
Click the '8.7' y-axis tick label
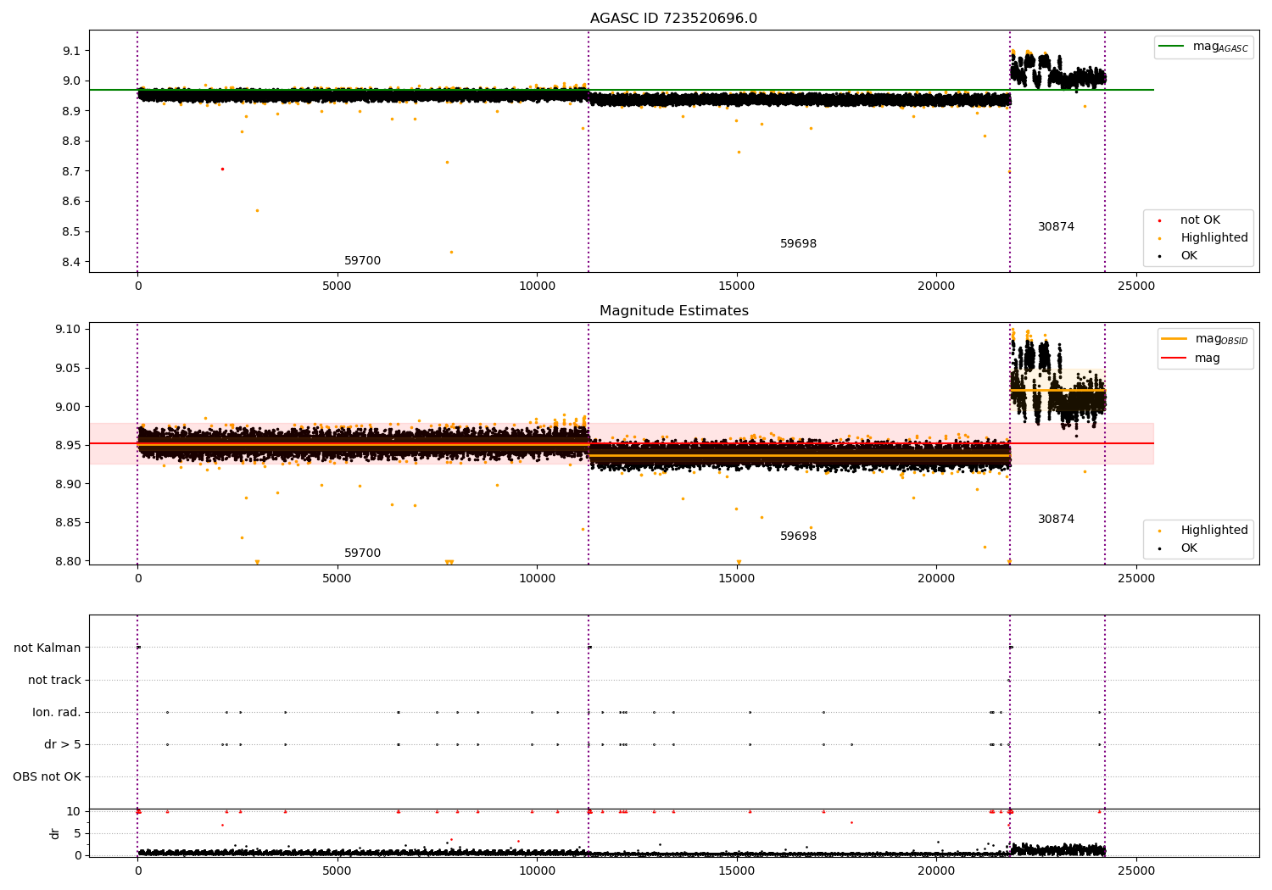click(x=71, y=171)
